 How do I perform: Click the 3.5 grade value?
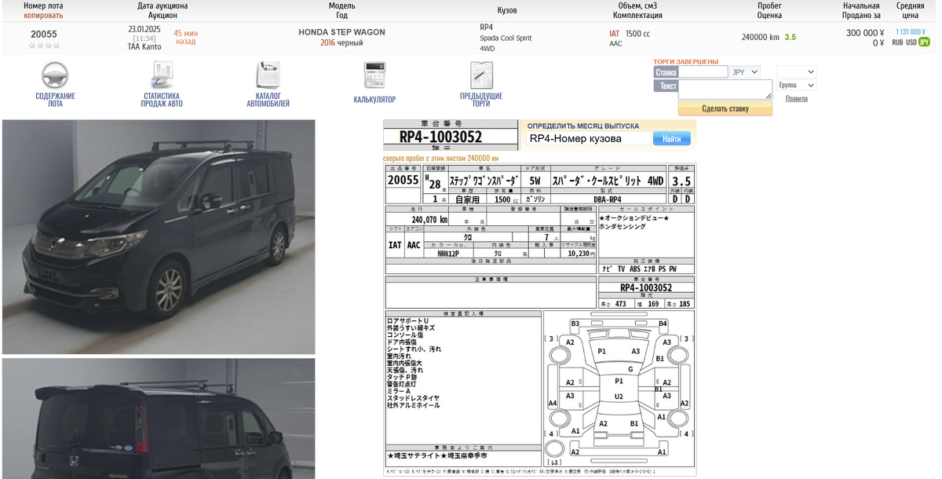(x=790, y=37)
